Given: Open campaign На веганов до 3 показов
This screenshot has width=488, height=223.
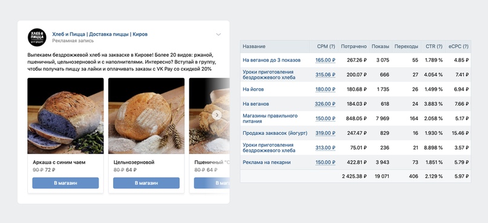Looking at the screenshot, I should [272, 60].
